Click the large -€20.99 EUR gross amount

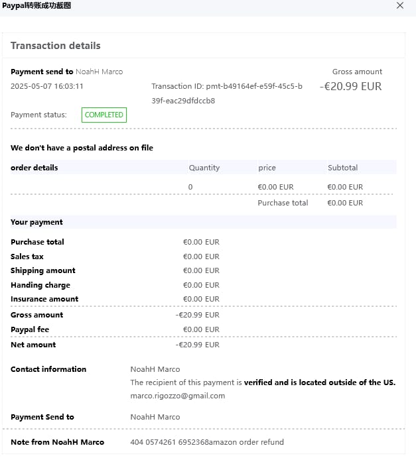point(351,86)
